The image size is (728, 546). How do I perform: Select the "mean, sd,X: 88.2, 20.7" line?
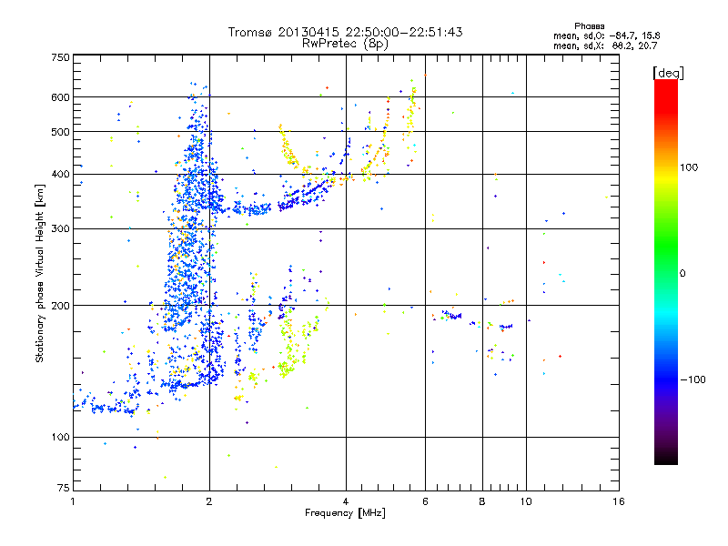[x=605, y=45]
